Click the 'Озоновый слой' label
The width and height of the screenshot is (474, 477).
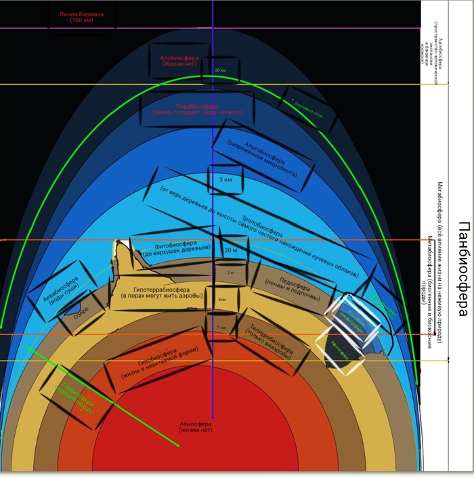(308, 110)
